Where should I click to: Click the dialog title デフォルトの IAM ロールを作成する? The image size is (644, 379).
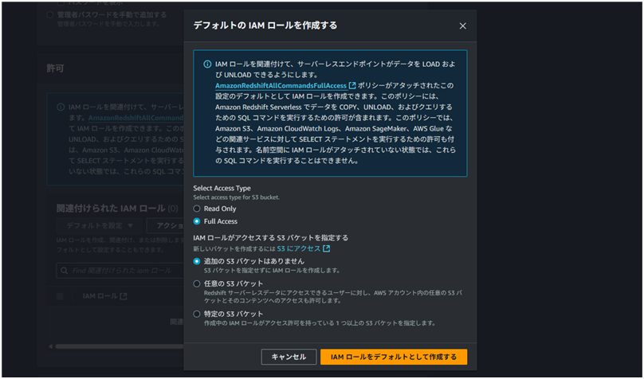(265, 25)
